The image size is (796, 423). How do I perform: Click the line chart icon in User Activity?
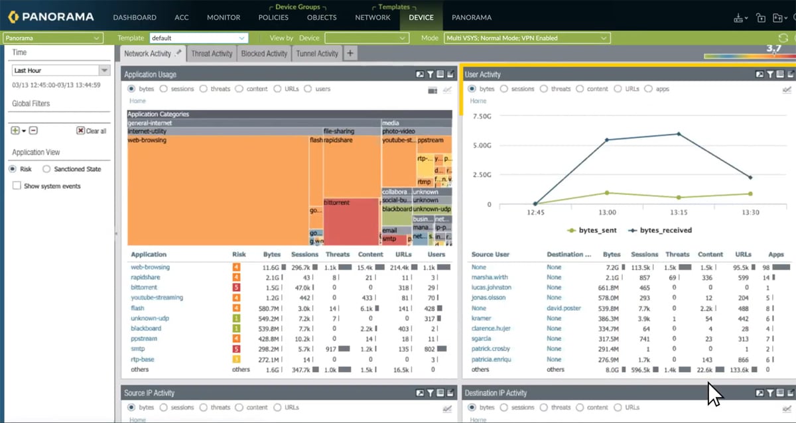(787, 90)
